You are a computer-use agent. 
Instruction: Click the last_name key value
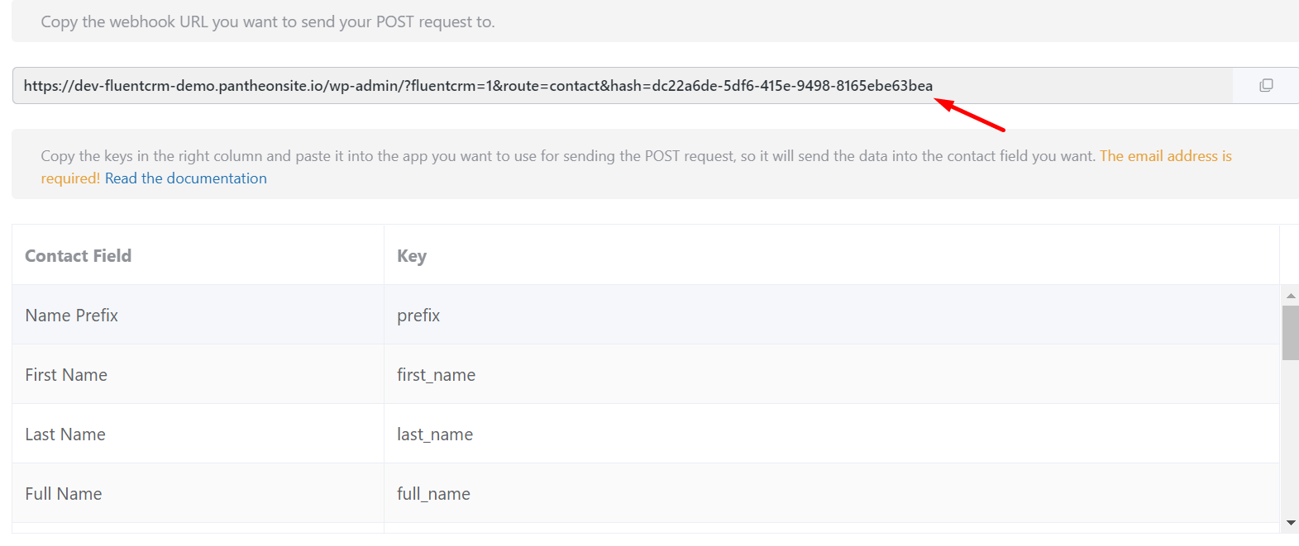(435, 434)
